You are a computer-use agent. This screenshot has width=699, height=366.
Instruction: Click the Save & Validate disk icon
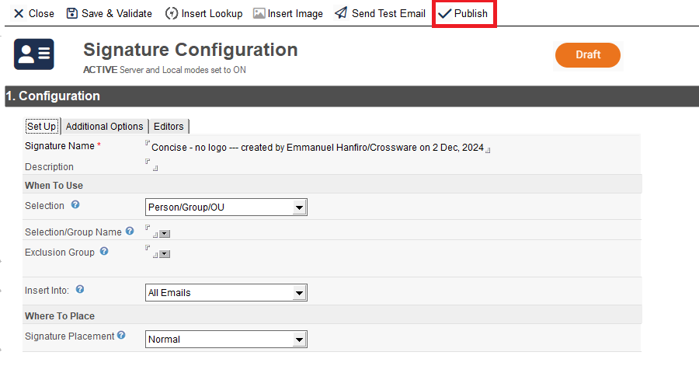coord(72,14)
